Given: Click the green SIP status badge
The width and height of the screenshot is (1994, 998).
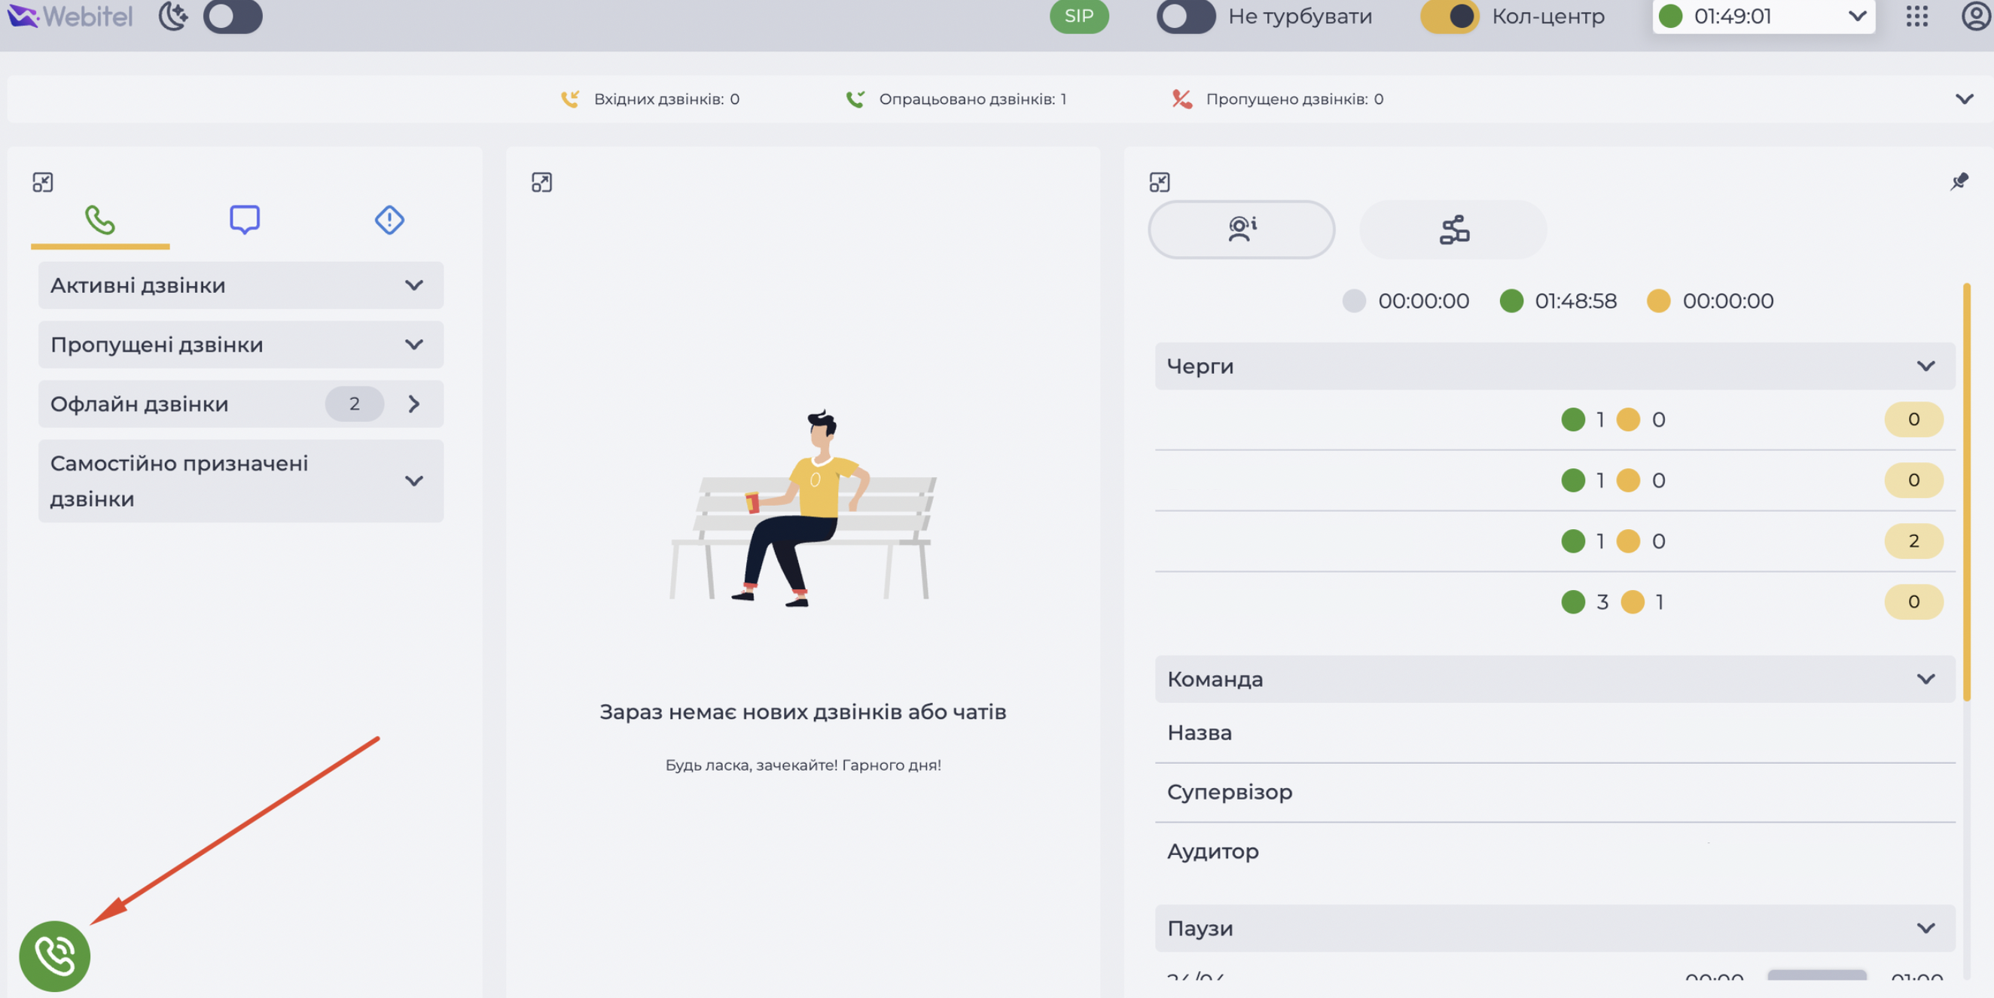Looking at the screenshot, I should click(x=1079, y=17).
